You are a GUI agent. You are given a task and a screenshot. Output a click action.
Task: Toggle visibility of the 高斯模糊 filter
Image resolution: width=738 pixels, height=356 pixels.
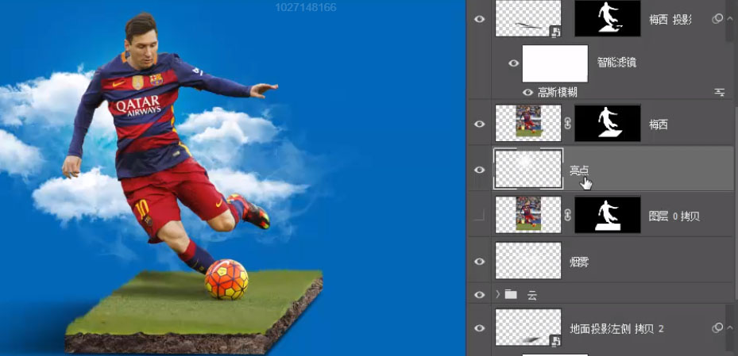click(x=528, y=92)
